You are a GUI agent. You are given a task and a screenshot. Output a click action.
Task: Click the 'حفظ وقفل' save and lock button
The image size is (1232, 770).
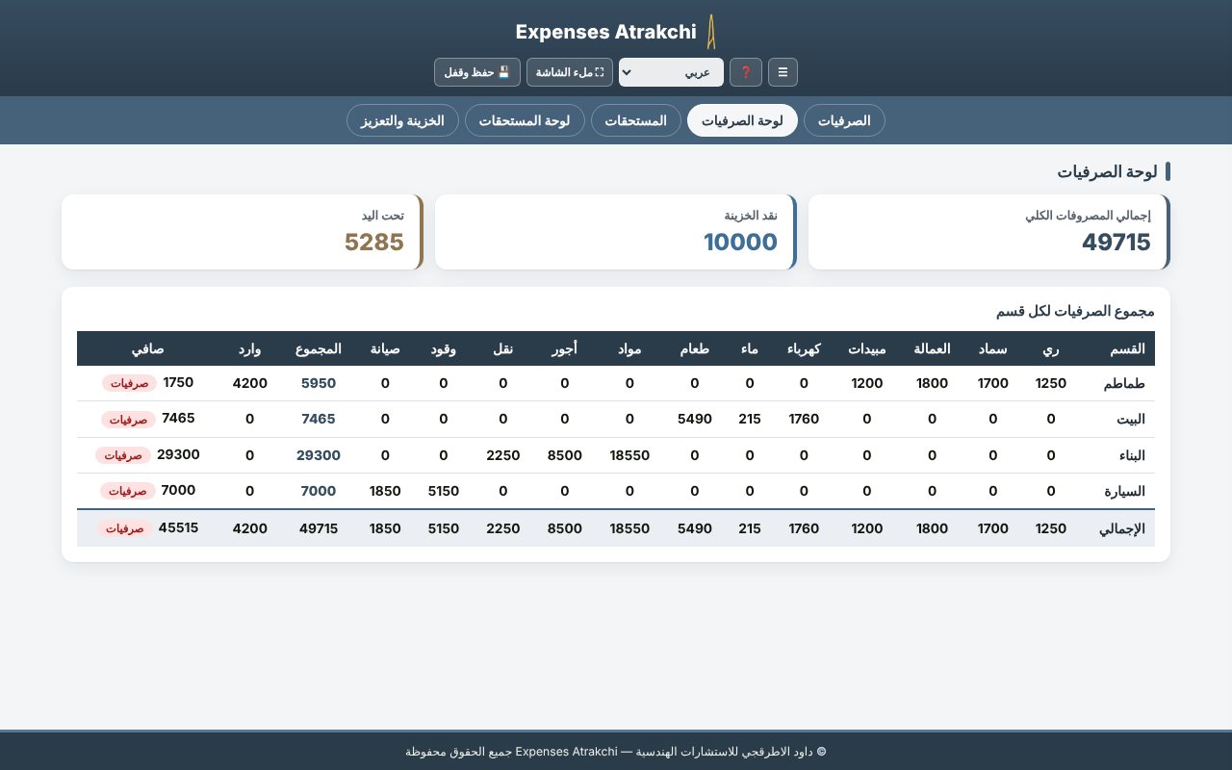(477, 72)
